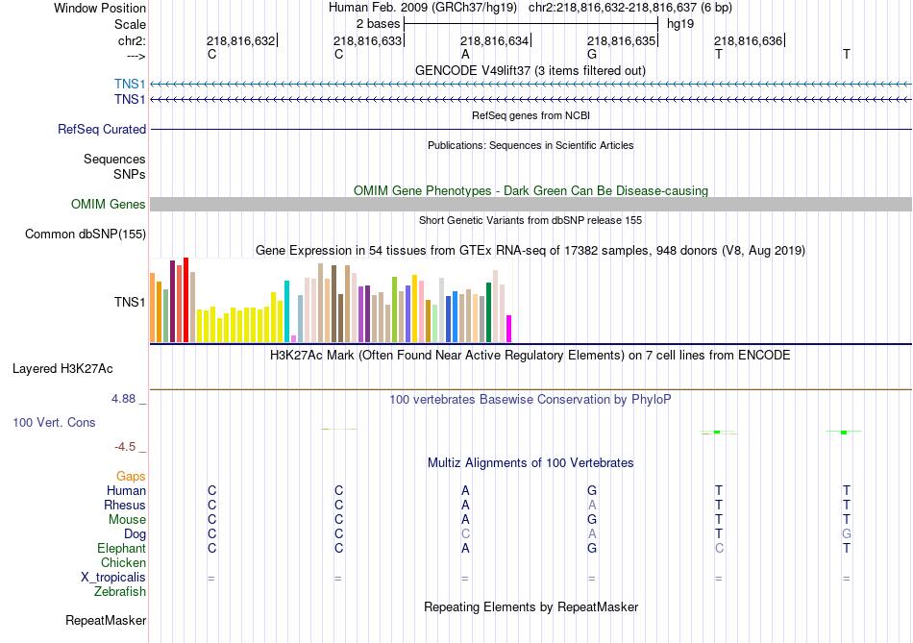Click the Common dbSNP(155) track label
Viewport: 913px width, 643px height.
tap(85, 235)
